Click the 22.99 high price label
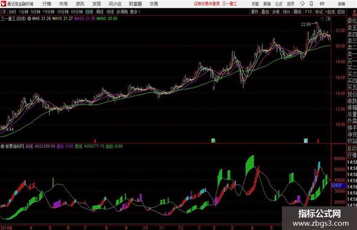The image size is (357, 230). (306, 25)
